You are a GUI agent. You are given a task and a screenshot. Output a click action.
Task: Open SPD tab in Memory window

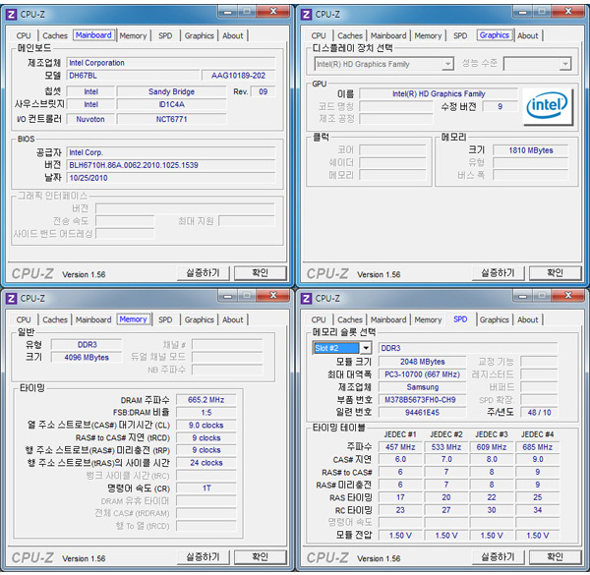coord(165,319)
